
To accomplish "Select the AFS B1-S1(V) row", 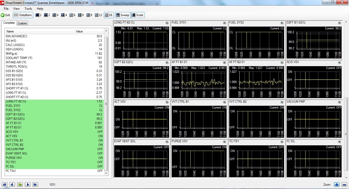I will tap(54, 80).
